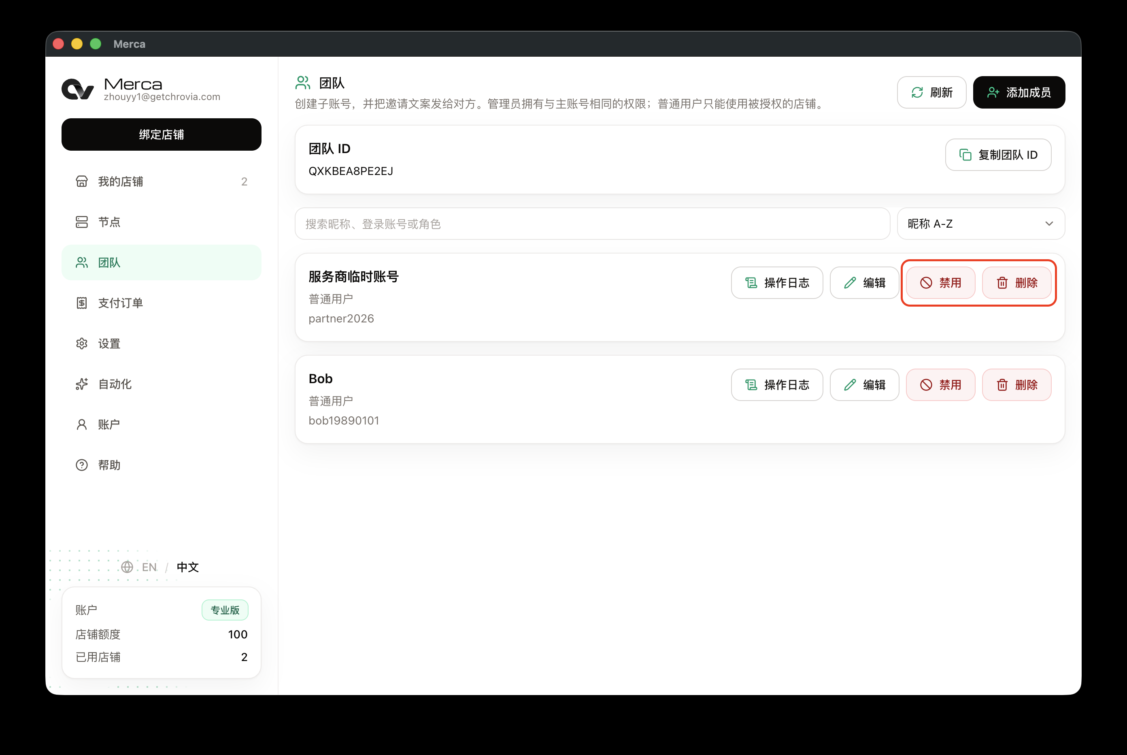1127x755 pixels.
Task: Click the store count 2 beside 我的店铺
Action: [x=244, y=181]
